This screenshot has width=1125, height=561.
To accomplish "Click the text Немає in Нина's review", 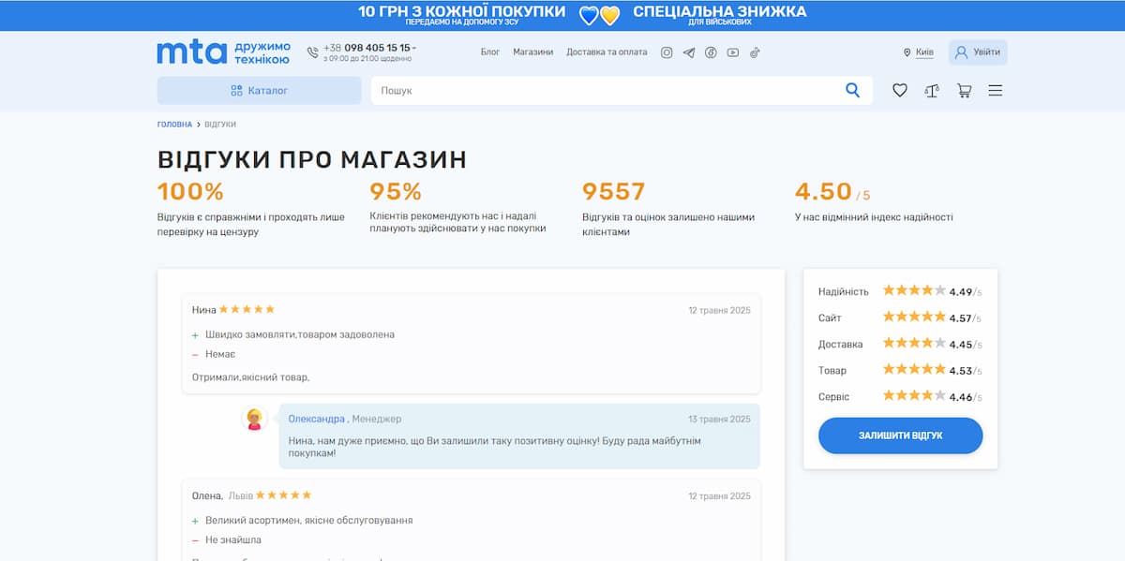I will pyautogui.click(x=220, y=354).
